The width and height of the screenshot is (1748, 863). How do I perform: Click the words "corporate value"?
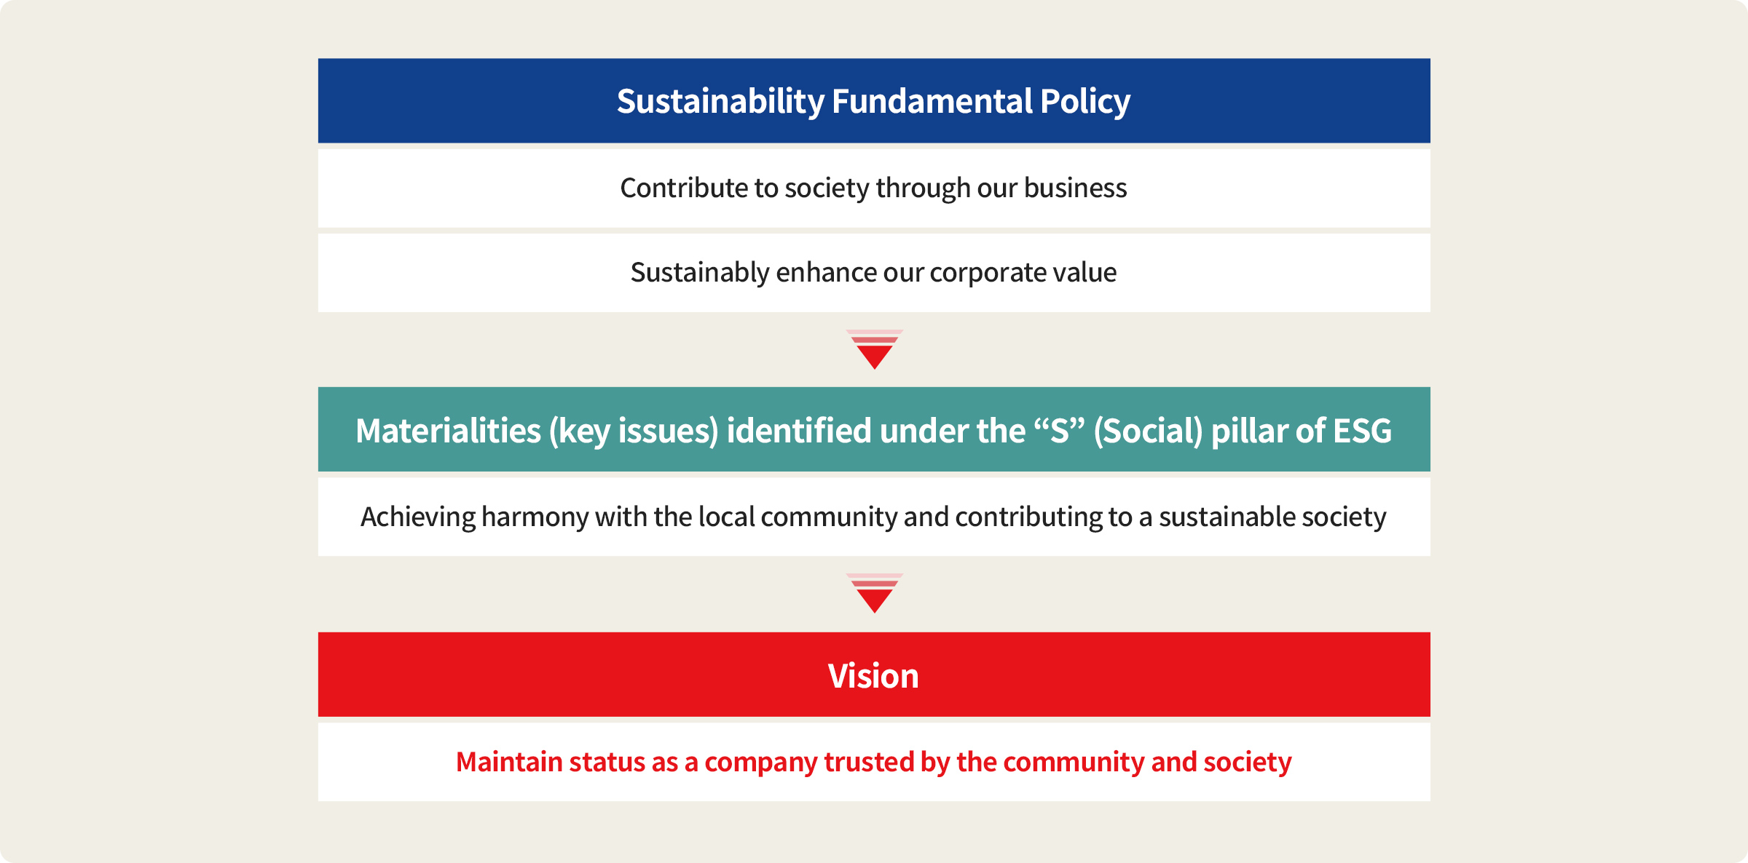[1023, 273]
